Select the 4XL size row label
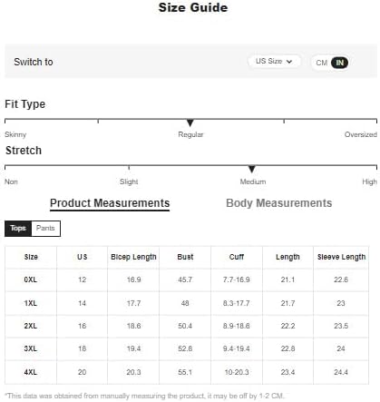This screenshot has height=402, width=380. [x=31, y=372]
